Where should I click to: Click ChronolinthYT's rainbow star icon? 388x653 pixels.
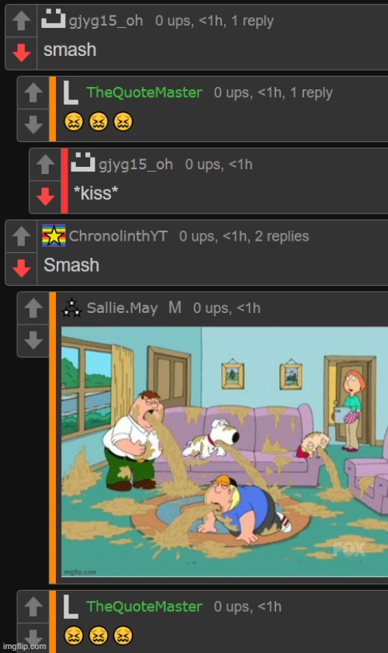(54, 236)
